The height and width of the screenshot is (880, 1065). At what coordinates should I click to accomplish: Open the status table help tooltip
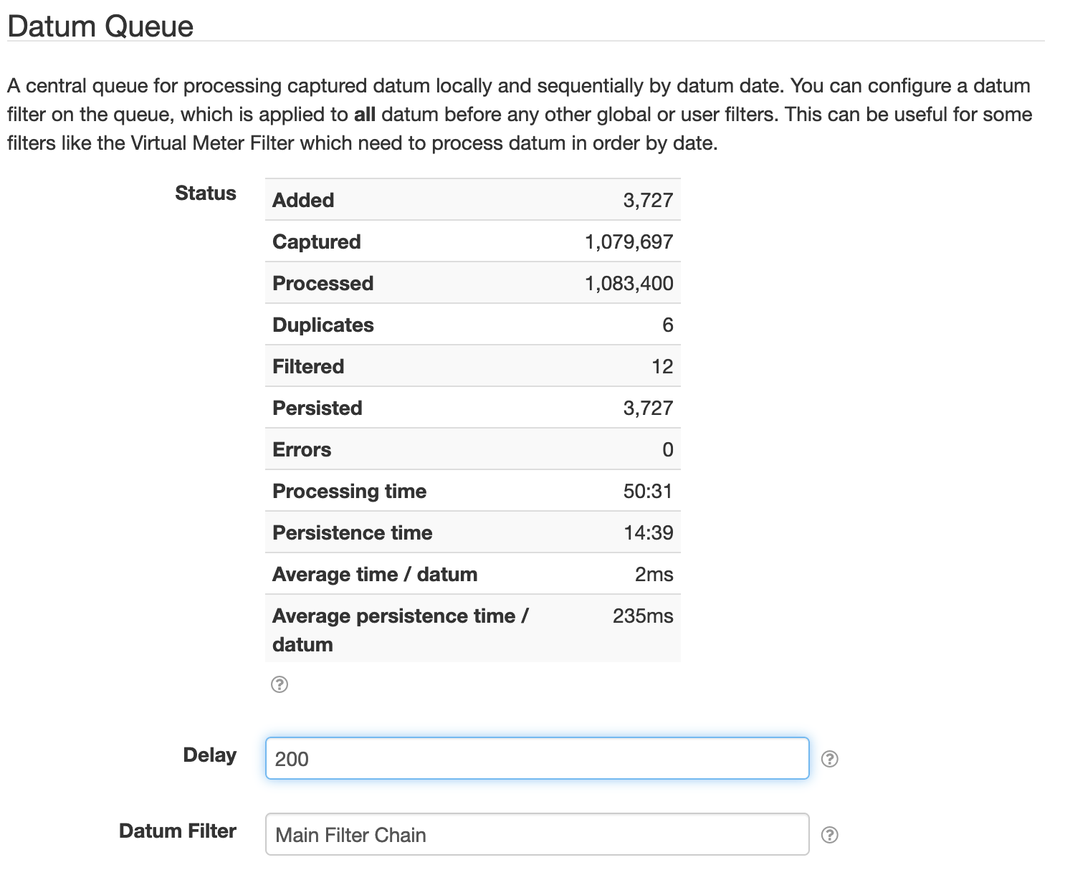(280, 685)
